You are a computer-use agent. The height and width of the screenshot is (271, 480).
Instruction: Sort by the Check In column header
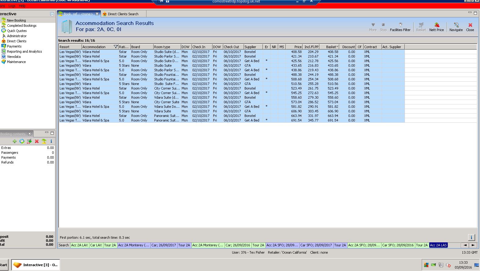click(x=202, y=47)
